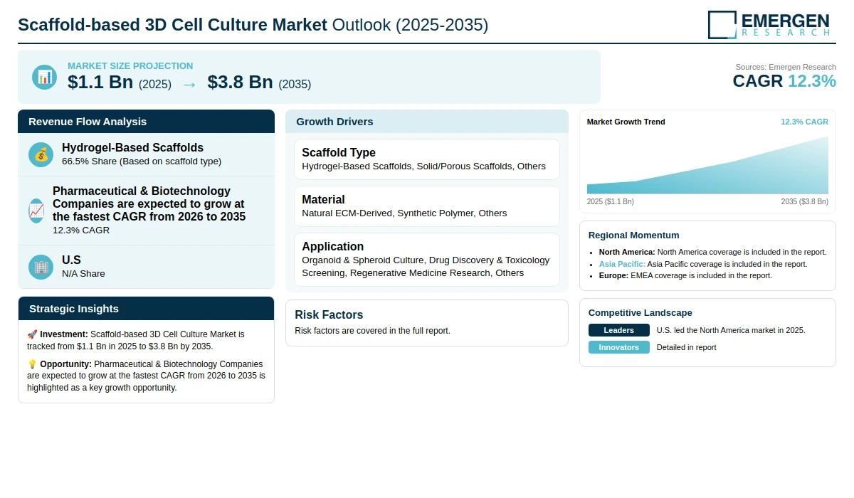Click the 12.3% CAGR label above chart
Viewport: 854px width, 498px height.
click(x=804, y=122)
